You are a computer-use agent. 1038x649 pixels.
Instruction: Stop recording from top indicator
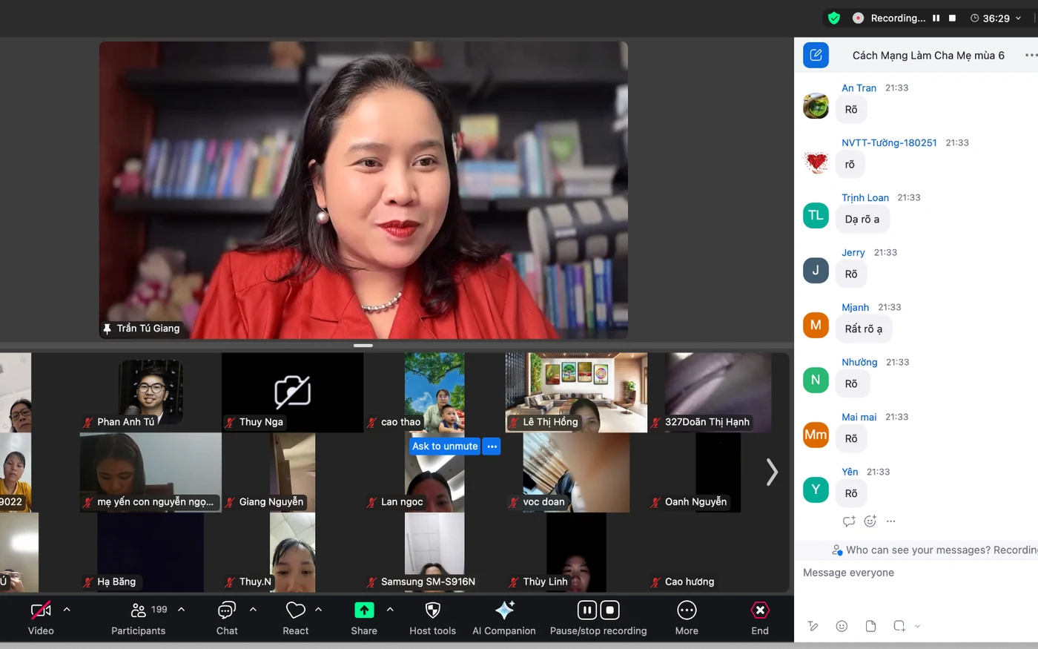[953, 18]
